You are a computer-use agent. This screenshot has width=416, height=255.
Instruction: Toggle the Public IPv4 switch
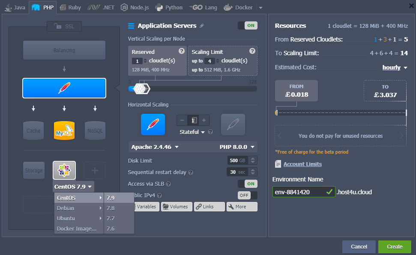(x=248, y=196)
